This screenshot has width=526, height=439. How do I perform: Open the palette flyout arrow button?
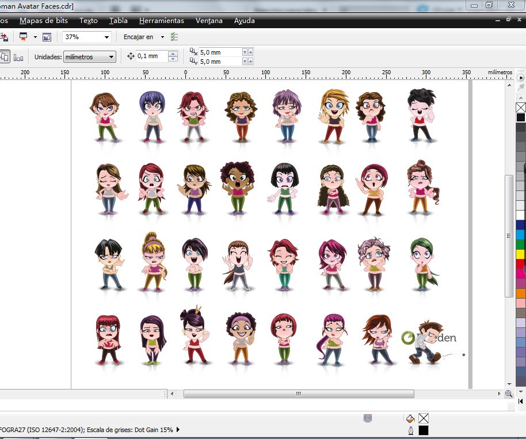point(521,77)
